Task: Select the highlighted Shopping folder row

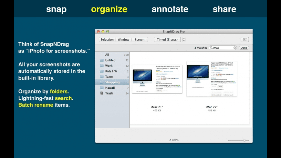Action: point(112,82)
